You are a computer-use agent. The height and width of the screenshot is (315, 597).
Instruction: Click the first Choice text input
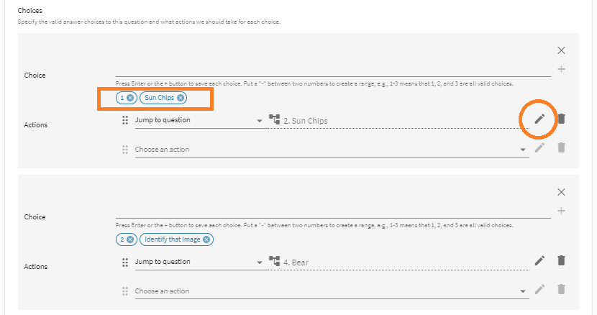point(332,70)
